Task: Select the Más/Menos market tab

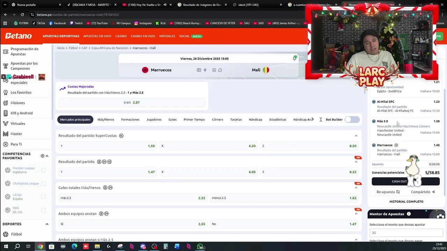Action: [x=106, y=120]
